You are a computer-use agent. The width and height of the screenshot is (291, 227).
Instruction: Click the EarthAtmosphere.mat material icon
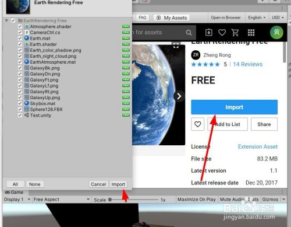tap(27, 62)
